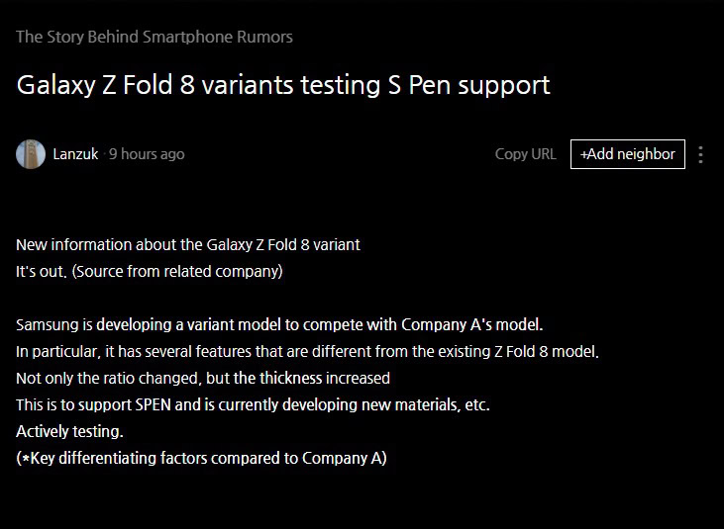Click the Key differentiating factors line

point(202,458)
